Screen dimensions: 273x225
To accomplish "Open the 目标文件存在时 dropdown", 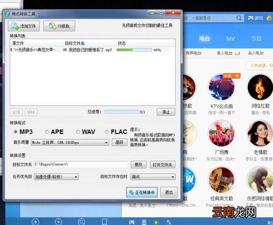I will [153, 177].
